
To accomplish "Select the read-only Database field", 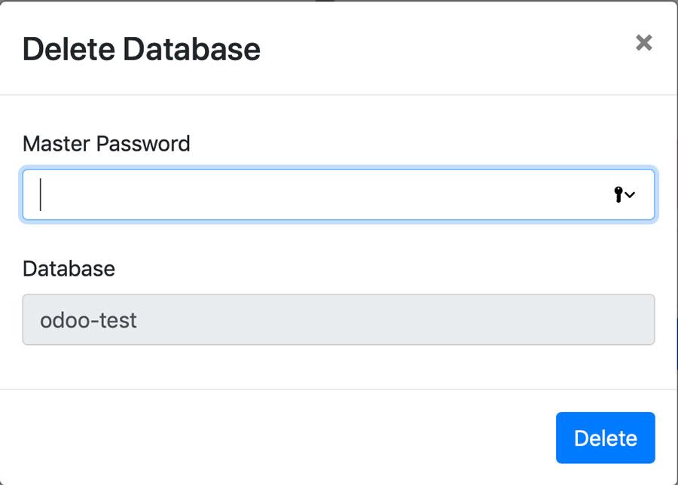I will pyautogui.click(x=338, y=319).
